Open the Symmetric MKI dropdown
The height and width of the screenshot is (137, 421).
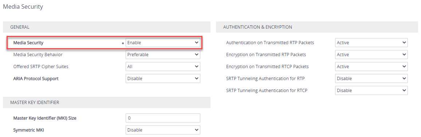[x=163, y=130]
